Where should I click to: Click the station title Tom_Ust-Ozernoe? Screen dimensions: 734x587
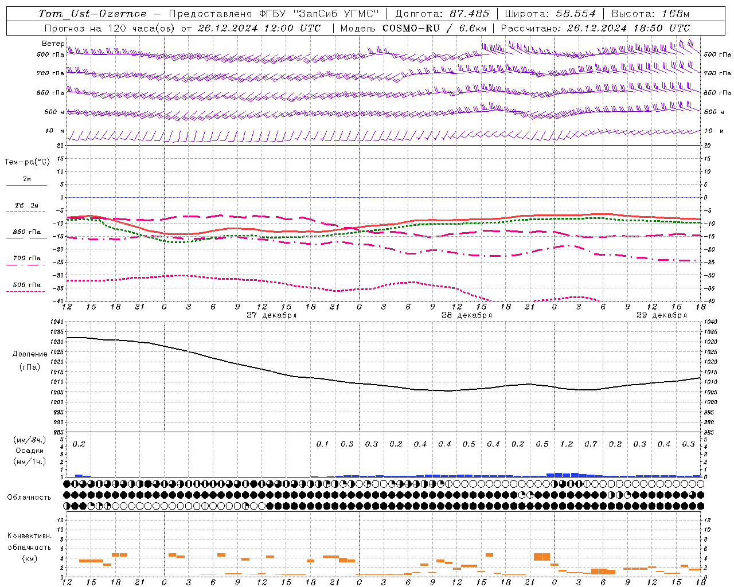[x=93, y=14]
